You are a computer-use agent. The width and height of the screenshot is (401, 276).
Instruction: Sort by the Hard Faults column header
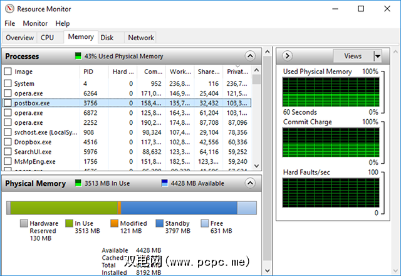pyautogui.click(x=123, y=72)
